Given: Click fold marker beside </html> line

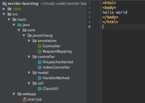Looking at the screenshot, I should tap(101, 22).
